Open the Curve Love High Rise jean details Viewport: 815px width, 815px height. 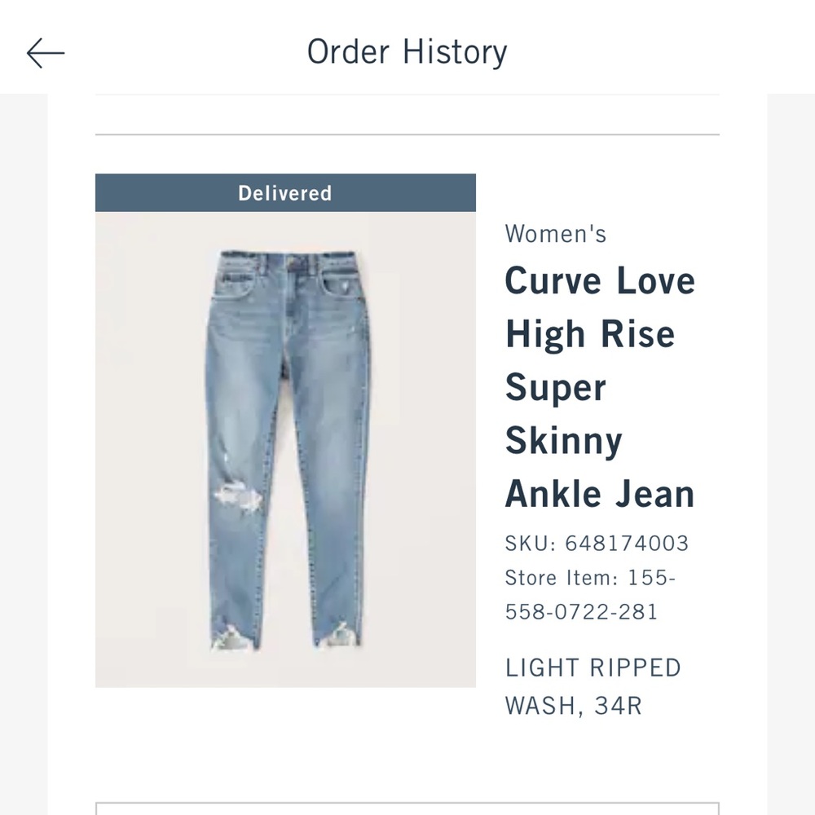[601, 385]
